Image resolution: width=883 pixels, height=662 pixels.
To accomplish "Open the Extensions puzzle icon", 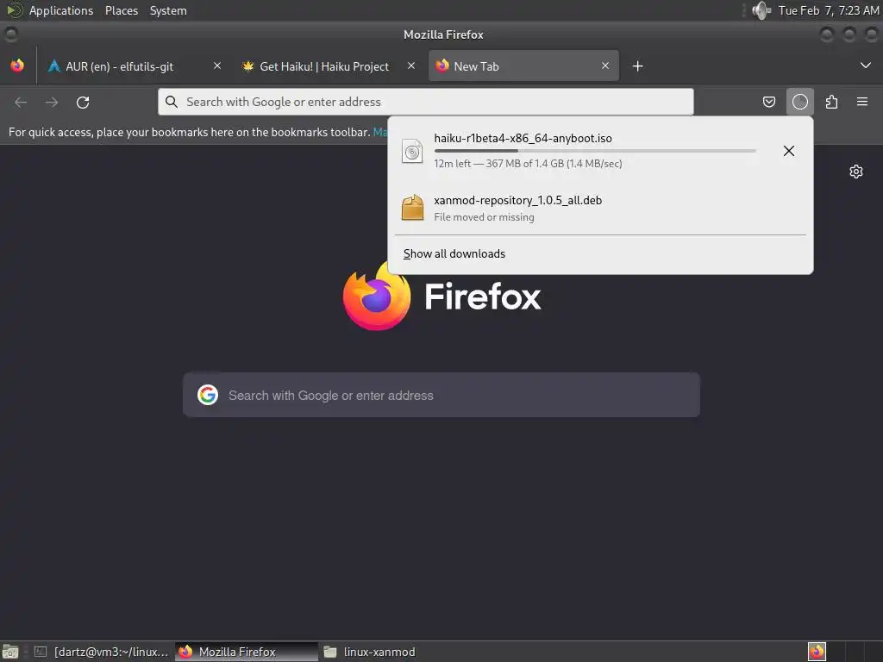I will point(831,102).
